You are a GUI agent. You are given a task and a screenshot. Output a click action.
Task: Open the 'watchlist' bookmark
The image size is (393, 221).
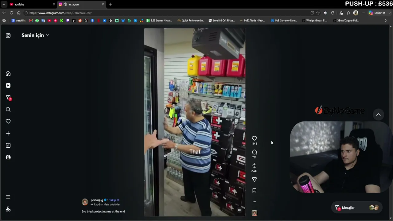coord(18,21)
